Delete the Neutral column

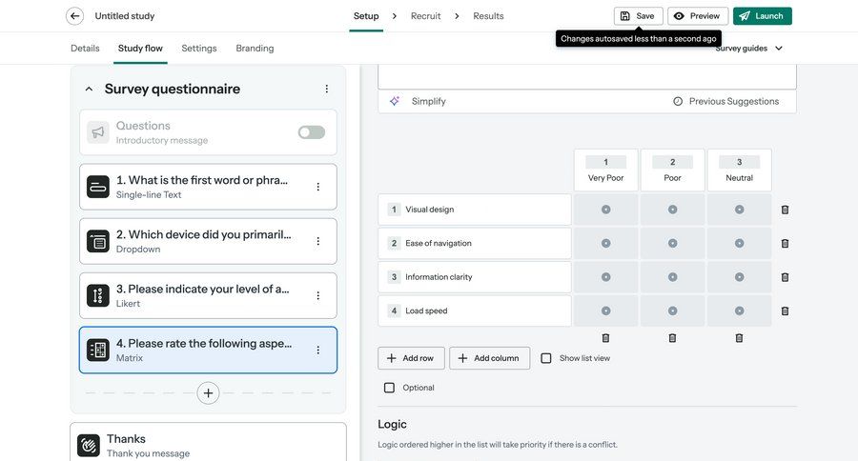point(739,338)
